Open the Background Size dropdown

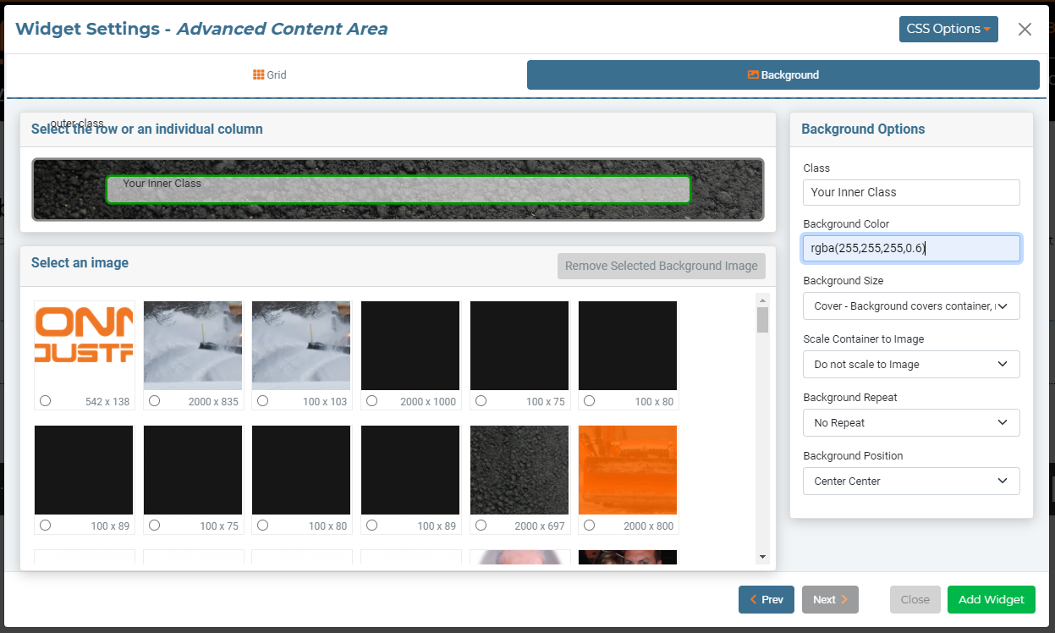911,305
